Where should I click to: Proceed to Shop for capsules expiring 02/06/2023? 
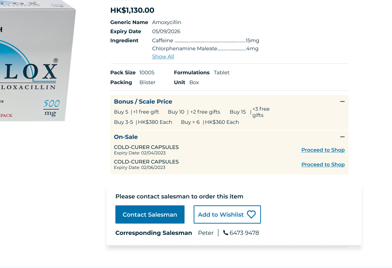click(323, 164)
